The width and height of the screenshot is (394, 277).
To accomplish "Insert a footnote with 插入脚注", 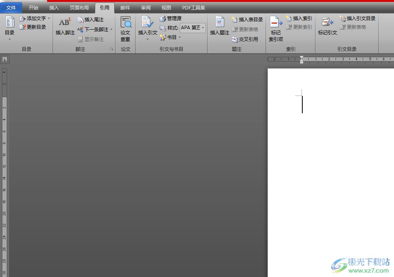I will coord(65,26).
